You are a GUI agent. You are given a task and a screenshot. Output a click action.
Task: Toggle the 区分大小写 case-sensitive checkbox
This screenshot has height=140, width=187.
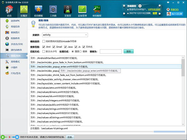(44, 51)
